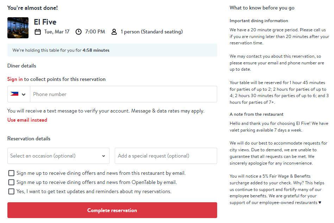
Task: Click the clock icon next to 7:00 PM
Action: [x=78, y=32]
